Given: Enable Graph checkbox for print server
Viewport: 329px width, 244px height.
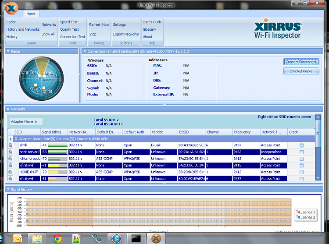Looking at the screenshot, I should [301, 152].
